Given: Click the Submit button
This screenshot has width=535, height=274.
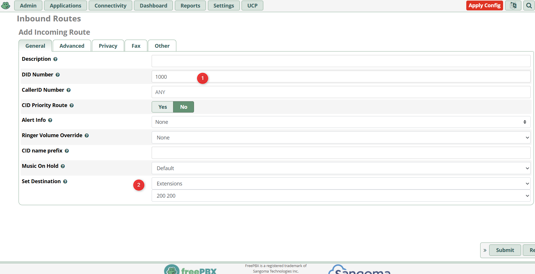Looking at the screenshot, I should tap(505, 250).
